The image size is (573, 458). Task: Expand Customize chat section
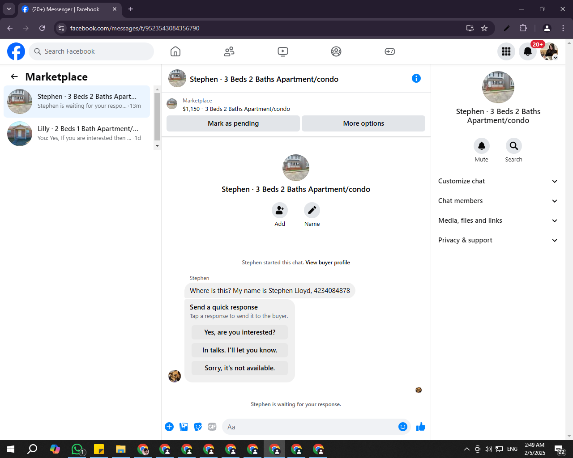[498, 181]
